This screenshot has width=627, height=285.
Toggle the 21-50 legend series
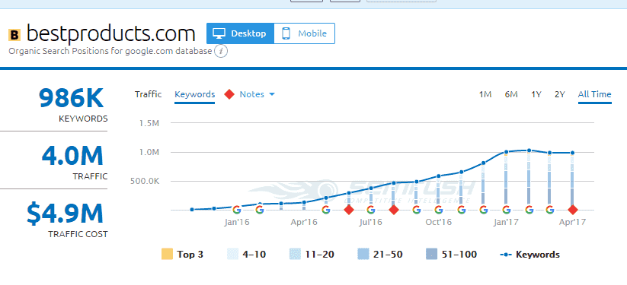pos(380,255)
